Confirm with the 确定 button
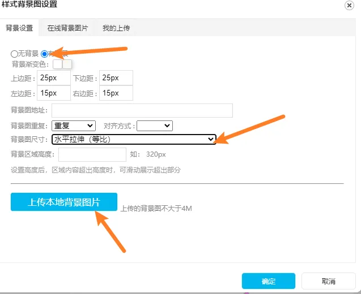 [269, 281]
